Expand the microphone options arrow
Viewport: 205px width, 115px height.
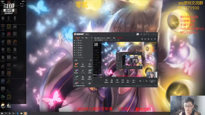coord(130,81)
